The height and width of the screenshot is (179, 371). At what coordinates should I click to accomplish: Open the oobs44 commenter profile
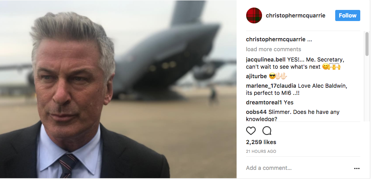pos(256,112)
